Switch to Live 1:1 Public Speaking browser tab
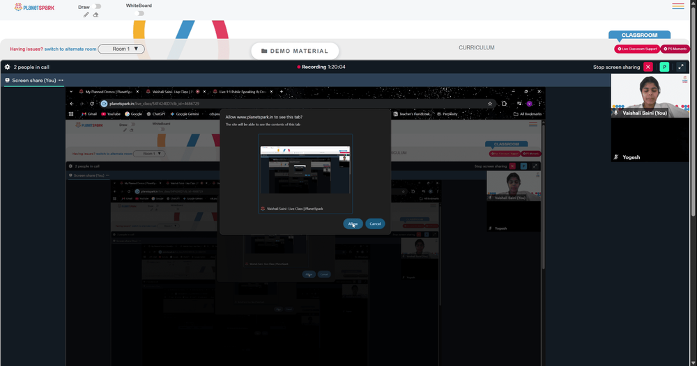 tap(243, 92)
